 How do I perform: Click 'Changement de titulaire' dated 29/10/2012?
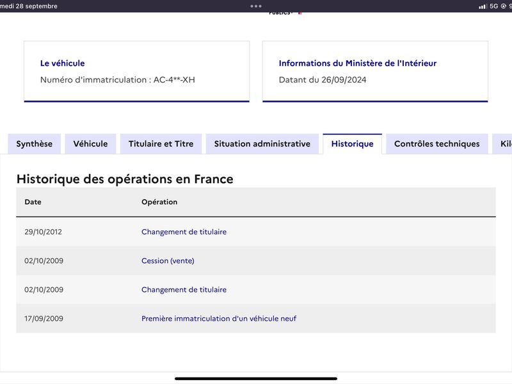click(184, 232)
